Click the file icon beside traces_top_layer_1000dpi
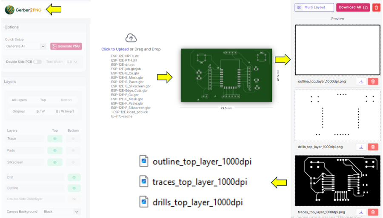The width and height of the screenshot is (383, 218). coord(144,182)
